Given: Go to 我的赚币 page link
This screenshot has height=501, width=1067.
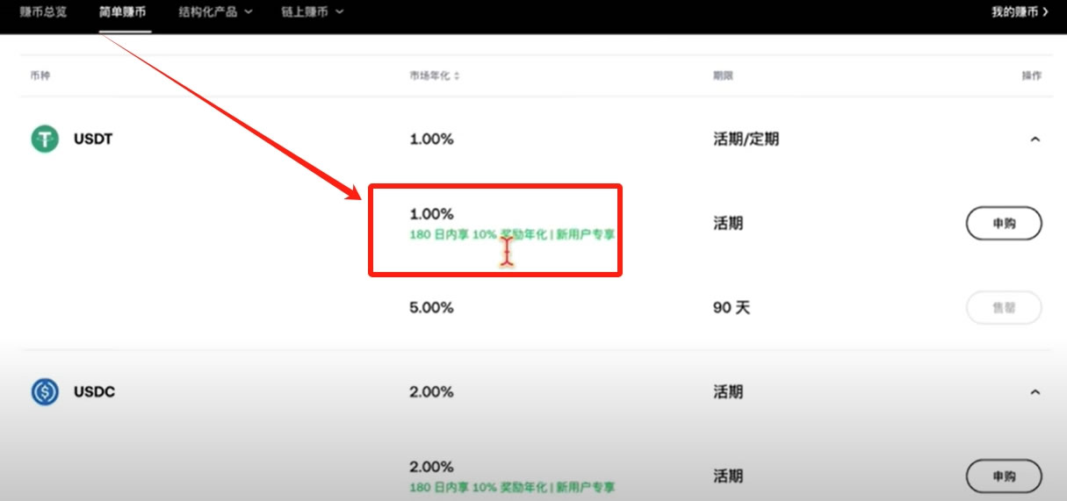Looking at the screenshot, I should [x=1020, y=12].
